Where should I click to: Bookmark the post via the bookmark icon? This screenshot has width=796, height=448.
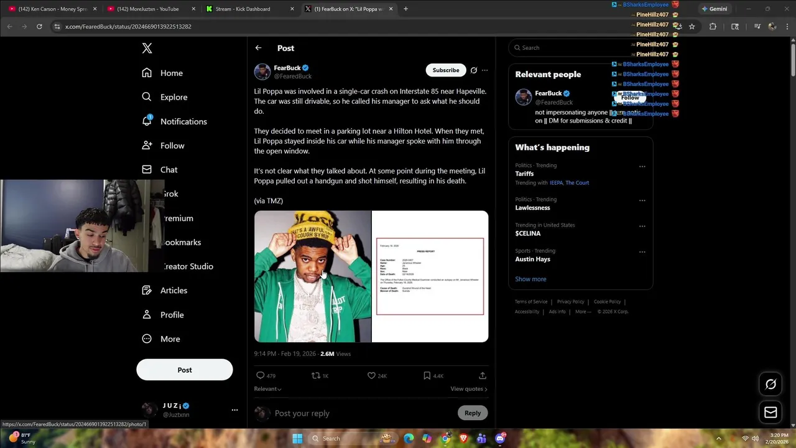pyautogui.click(x=427, y=375)
